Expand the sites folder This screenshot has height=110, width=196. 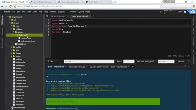click(12, 50)
